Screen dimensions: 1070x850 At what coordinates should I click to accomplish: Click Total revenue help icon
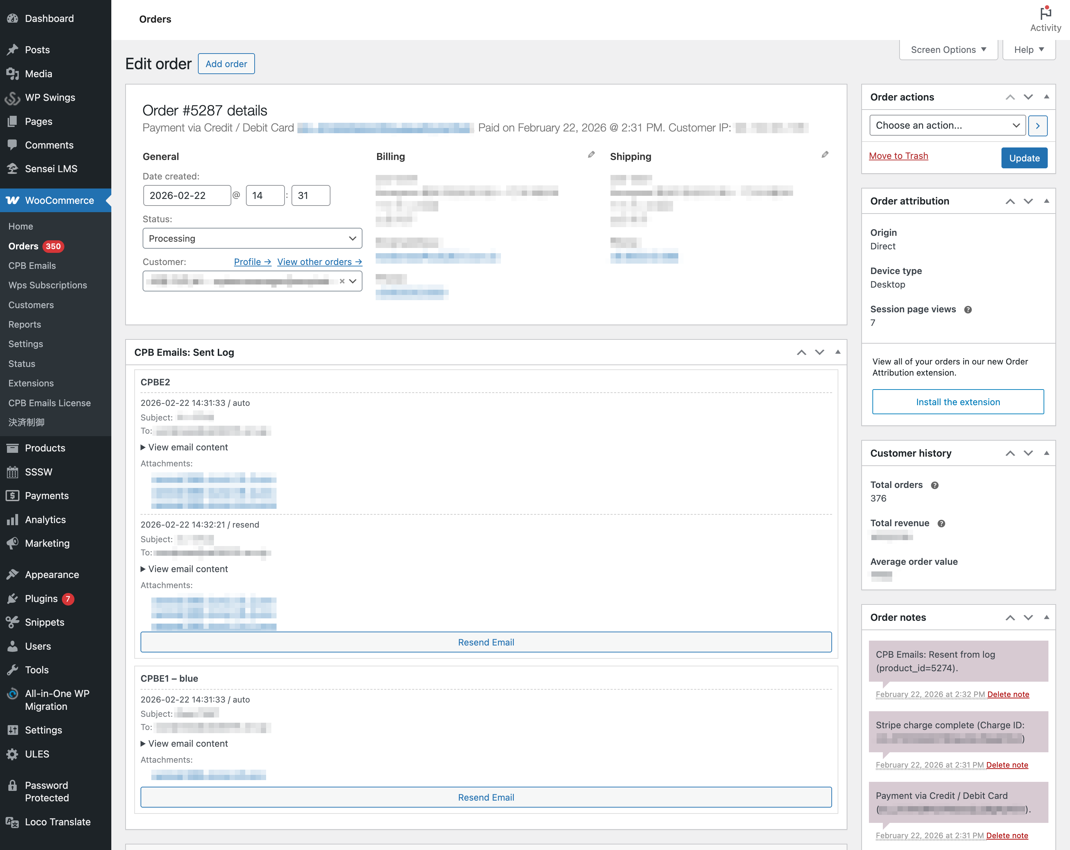coord(941,523)
